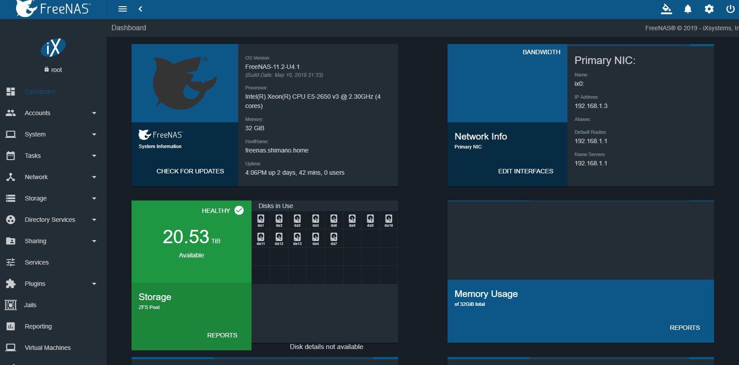Viewport: 739px width, 365px height.
Task: Toggle the hamburger sidebar menu icon
Action: 123,9
